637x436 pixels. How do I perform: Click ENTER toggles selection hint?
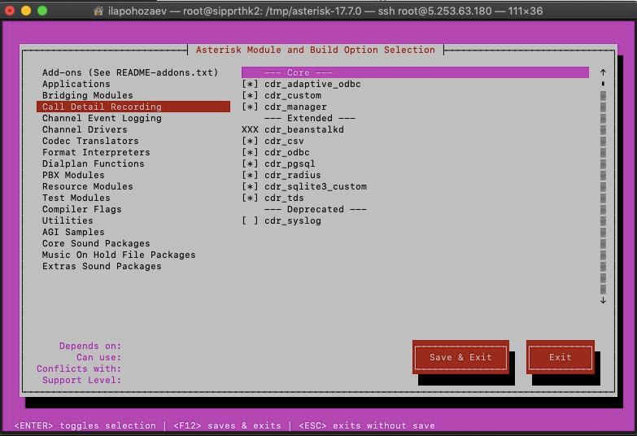[x=85, y=425]
